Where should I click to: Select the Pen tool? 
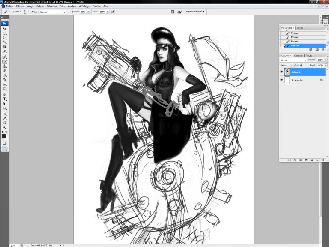pyautogui.click(x=4, y=94)
